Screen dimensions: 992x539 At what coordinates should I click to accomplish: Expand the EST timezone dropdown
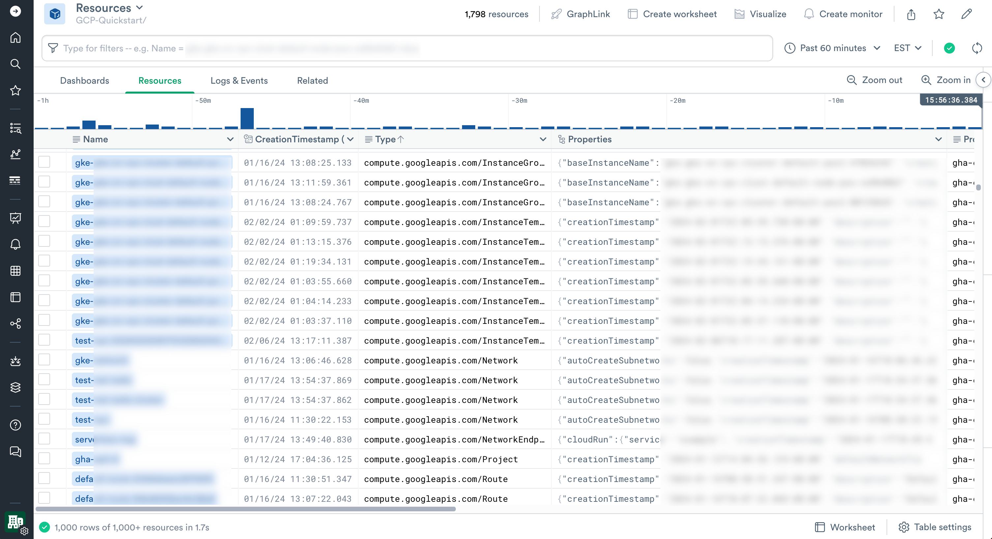pos(908,48)
